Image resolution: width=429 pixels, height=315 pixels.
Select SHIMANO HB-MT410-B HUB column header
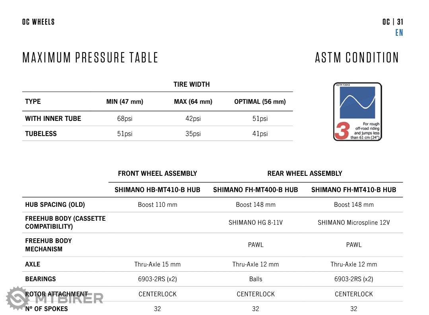click(157, 190)
